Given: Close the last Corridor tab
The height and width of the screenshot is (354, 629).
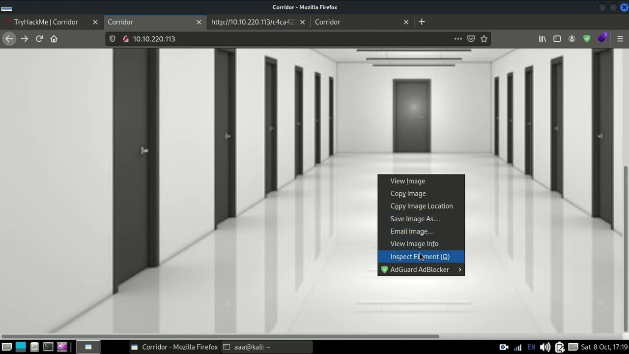Looking at the screenshot, I should coord(406,22).
